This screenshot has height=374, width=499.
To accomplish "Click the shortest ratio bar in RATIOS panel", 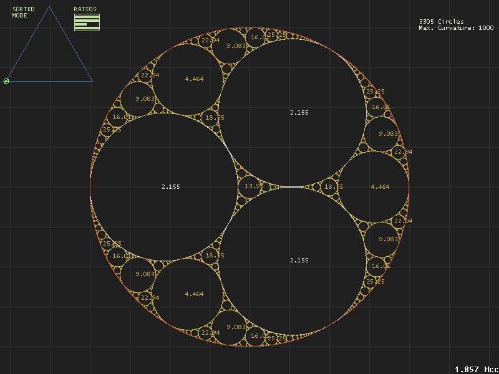I will (x=80, y=24).
